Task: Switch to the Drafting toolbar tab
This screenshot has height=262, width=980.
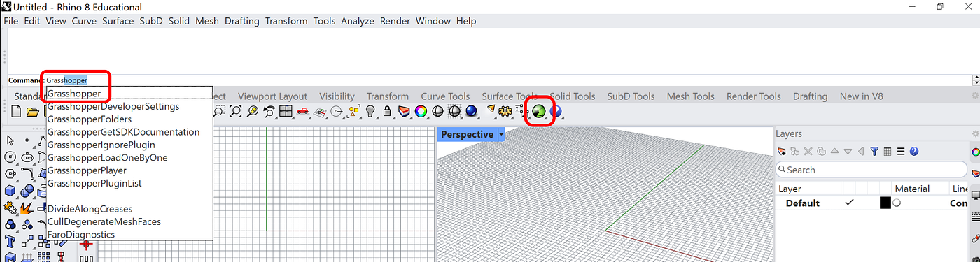Action: click(x=810, y=96)
